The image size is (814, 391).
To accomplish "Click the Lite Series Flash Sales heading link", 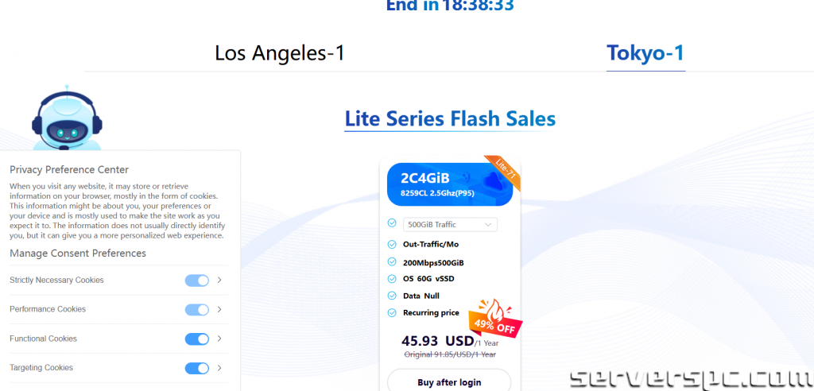I will (x=450, y=118).
